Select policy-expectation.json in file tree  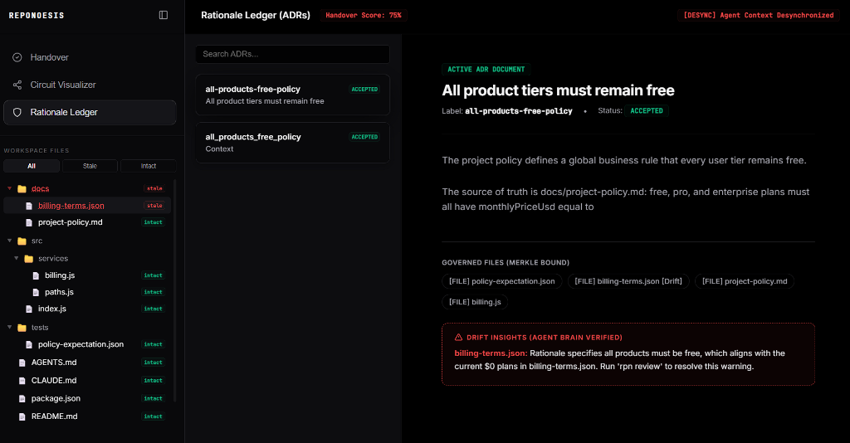(87, 344)
